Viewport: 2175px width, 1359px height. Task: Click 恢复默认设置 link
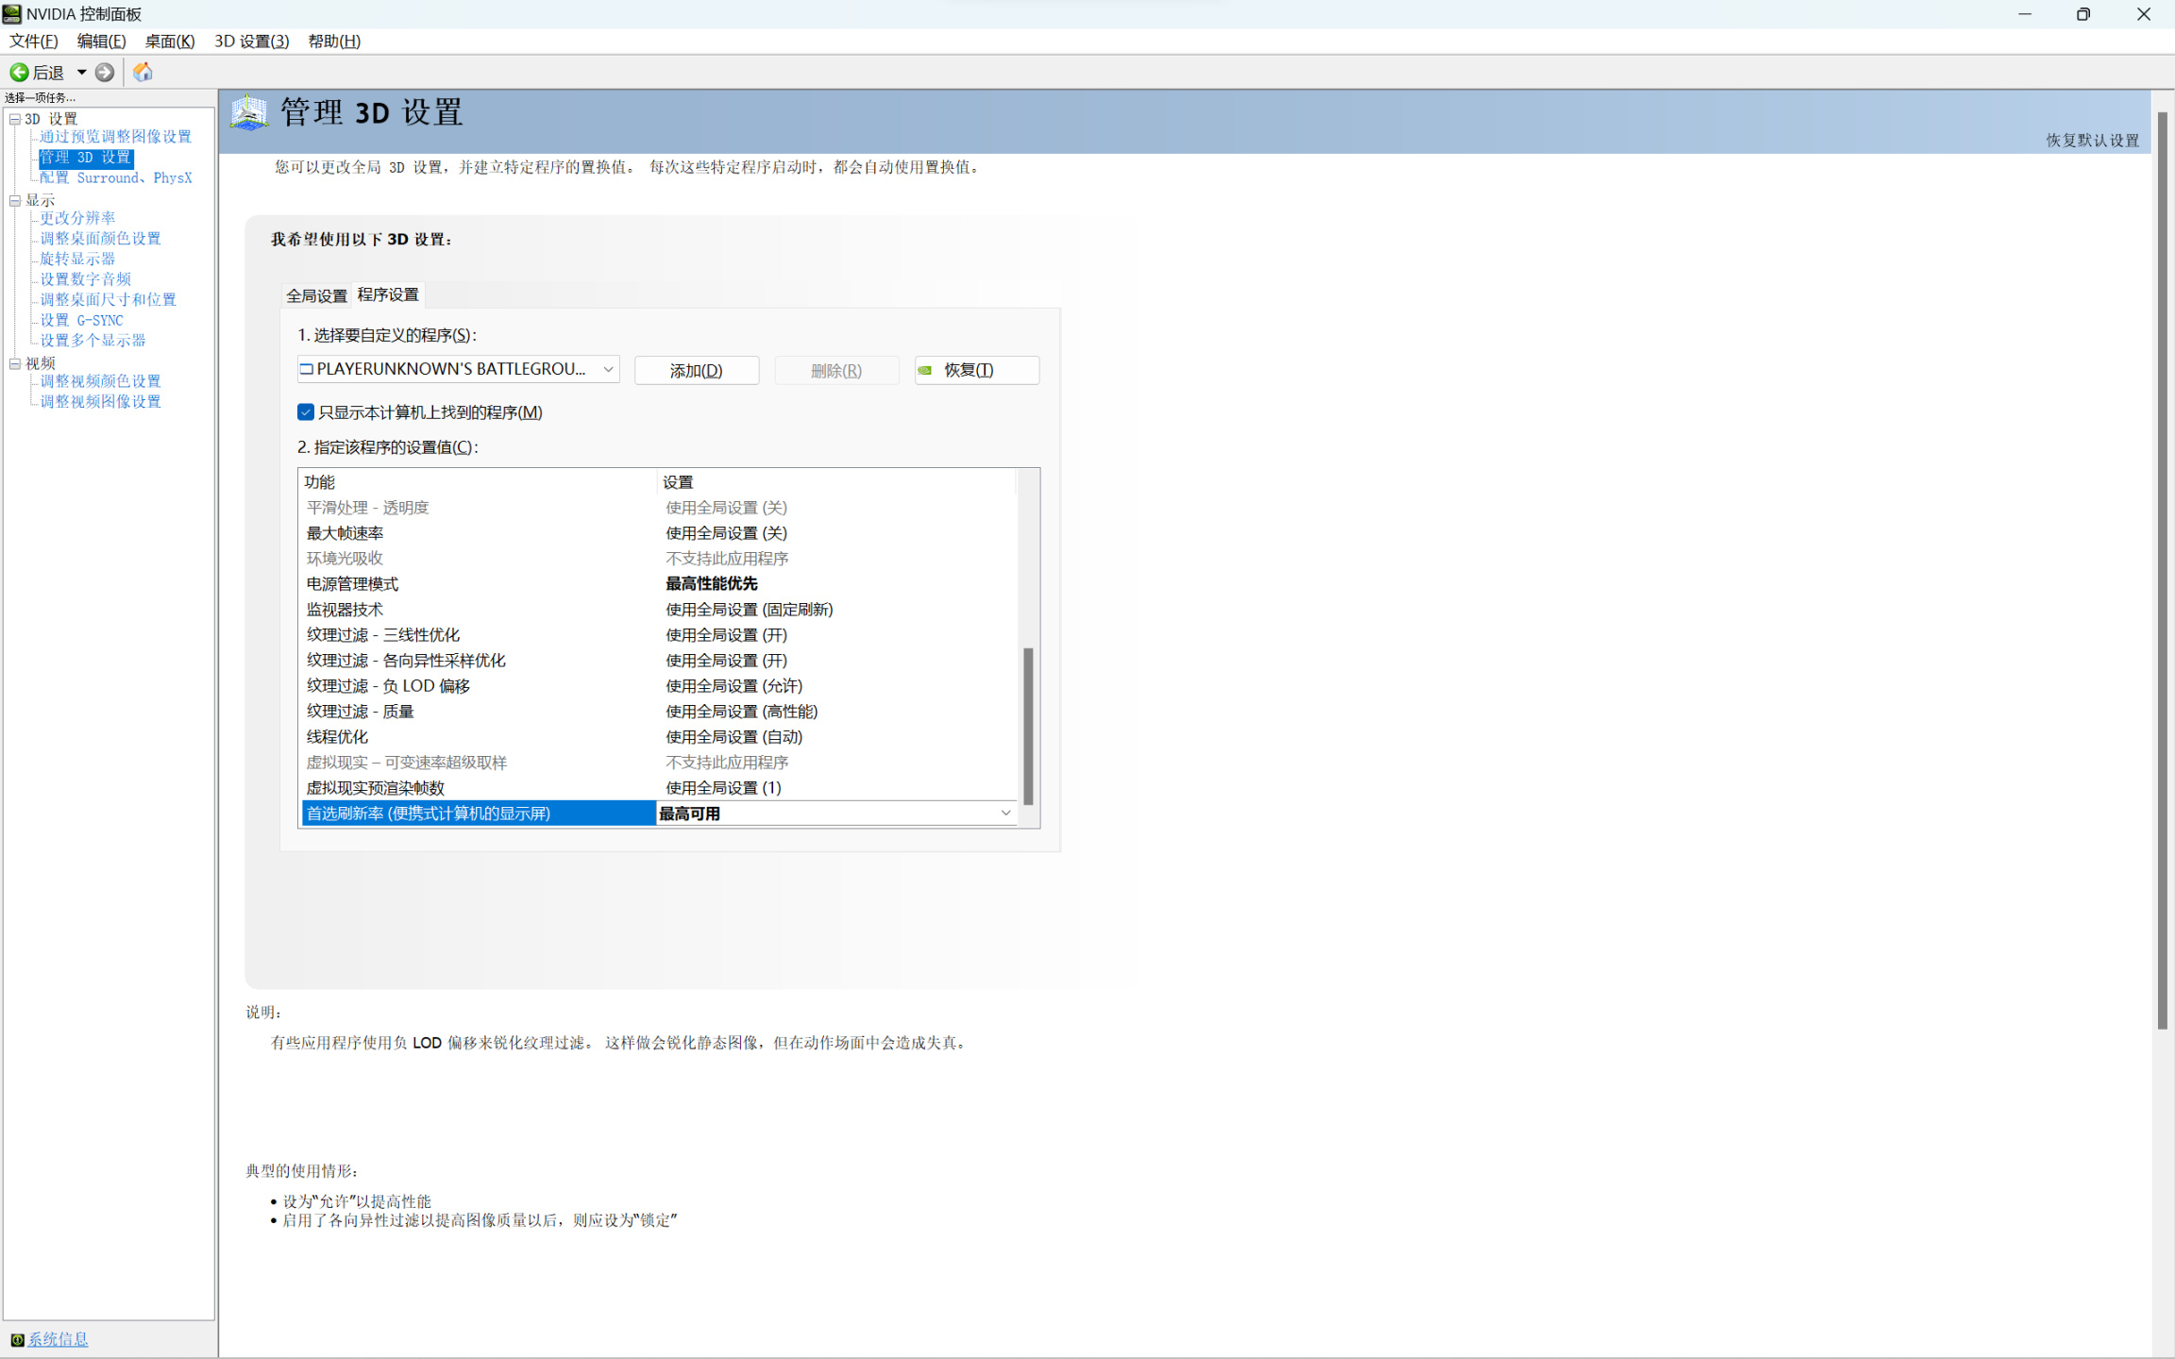[2092, 141]
